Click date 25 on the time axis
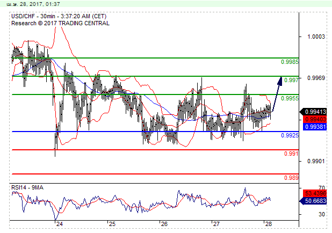 pyautogui.click(x=112, y=224)
